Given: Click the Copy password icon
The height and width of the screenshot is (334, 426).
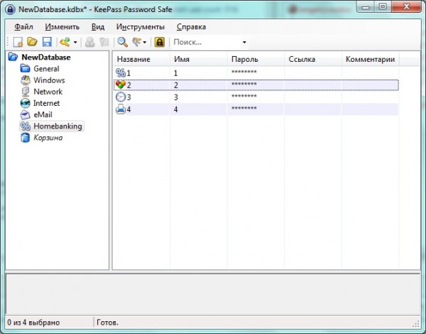Looking at the screenshot, I should (x=104, y=42).
